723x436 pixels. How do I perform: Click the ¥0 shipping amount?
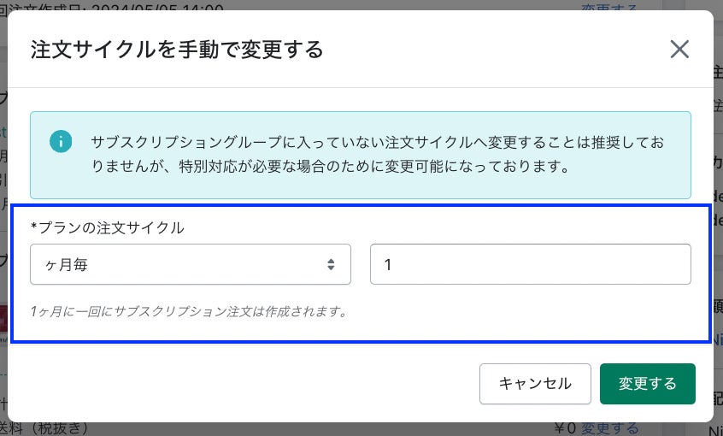coord(565,428)
